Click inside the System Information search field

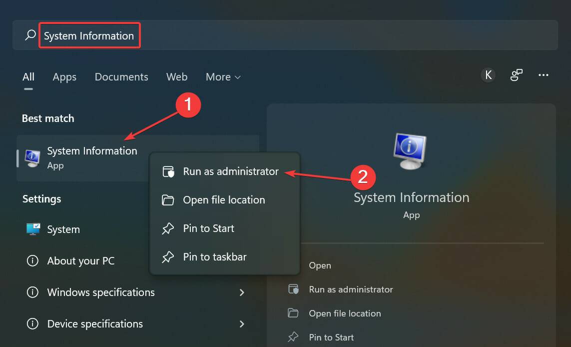(89, 35)
